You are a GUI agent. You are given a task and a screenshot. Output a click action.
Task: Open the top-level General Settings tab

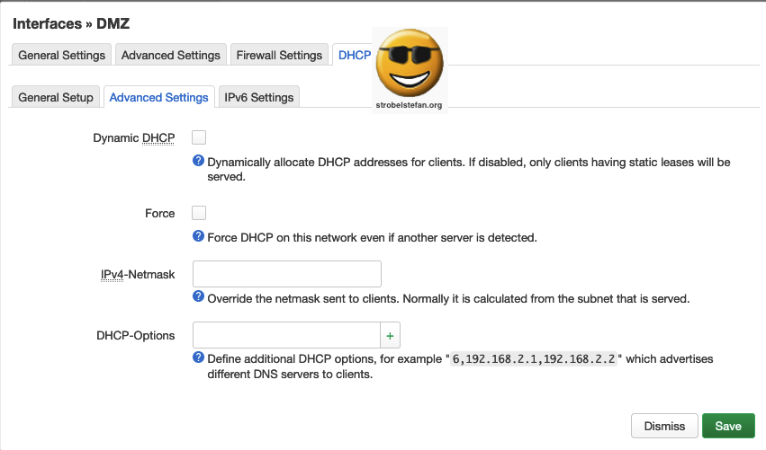point(61,55)
